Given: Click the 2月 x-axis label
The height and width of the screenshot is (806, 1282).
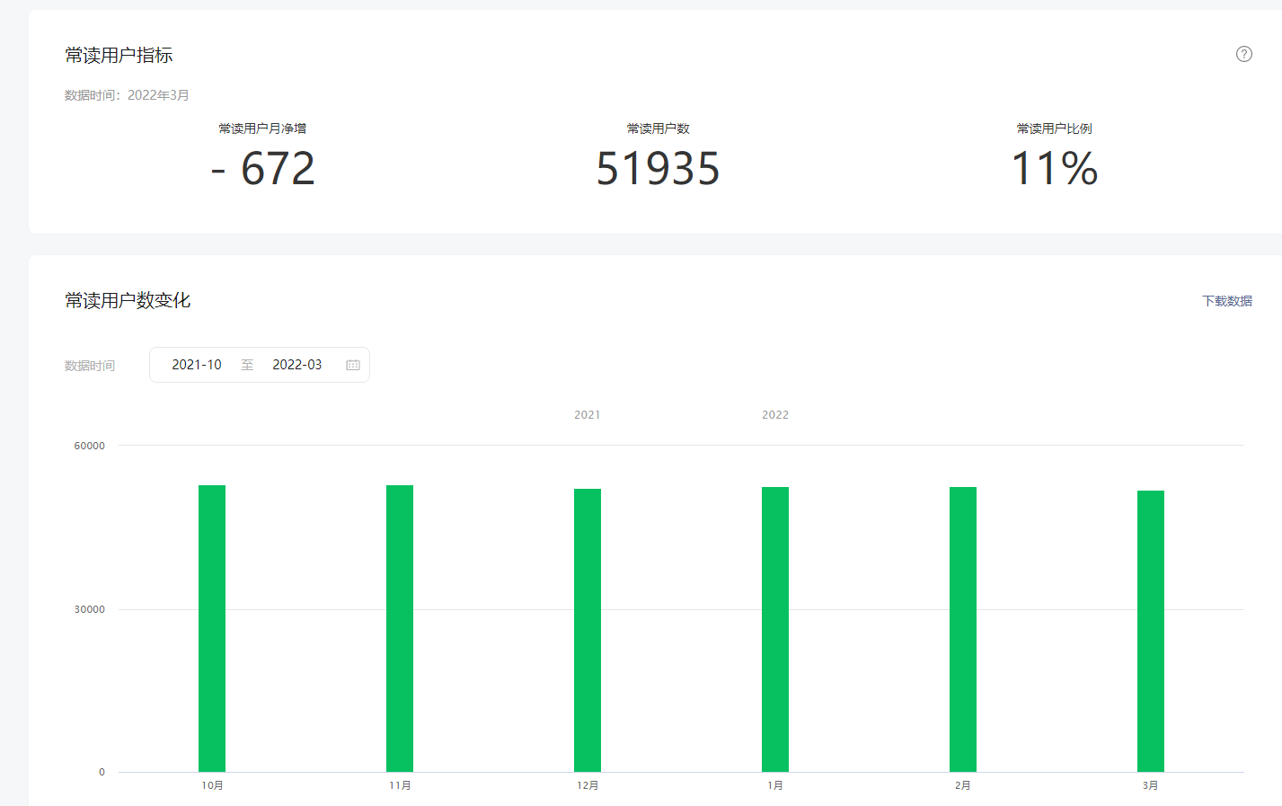Looking at the screenshot, I should pyautogui.click(x=963, y=785).
